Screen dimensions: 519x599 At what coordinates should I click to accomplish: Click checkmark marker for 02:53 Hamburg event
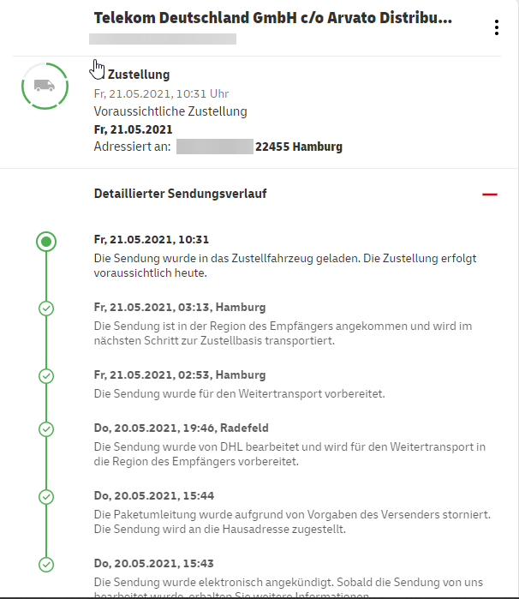[x=46, y=376]
